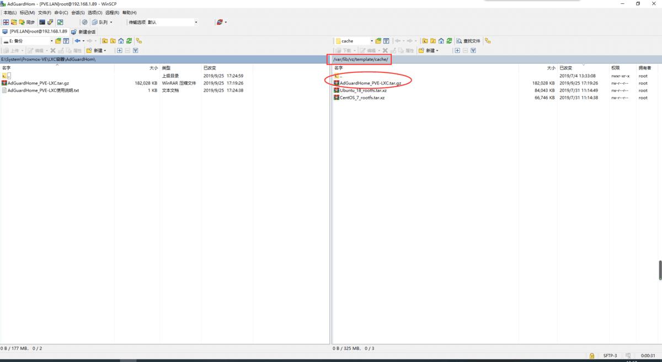Click the compare directories icon at toolbar start

pos(6,22)
